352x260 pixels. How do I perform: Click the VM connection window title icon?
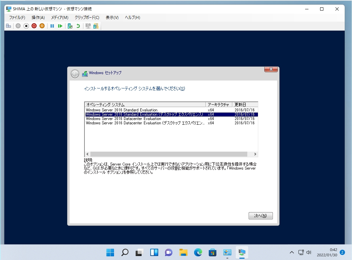tap(9, 9)
